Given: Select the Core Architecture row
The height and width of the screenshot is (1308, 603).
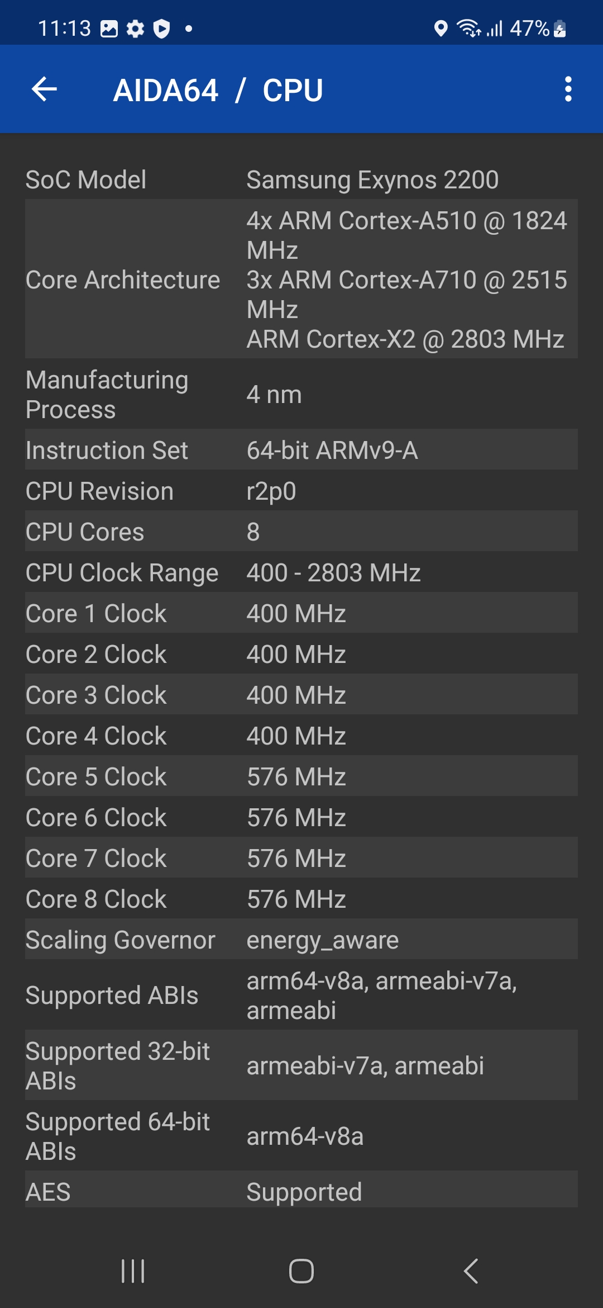Looking at the screenshot, I should 301,279.
